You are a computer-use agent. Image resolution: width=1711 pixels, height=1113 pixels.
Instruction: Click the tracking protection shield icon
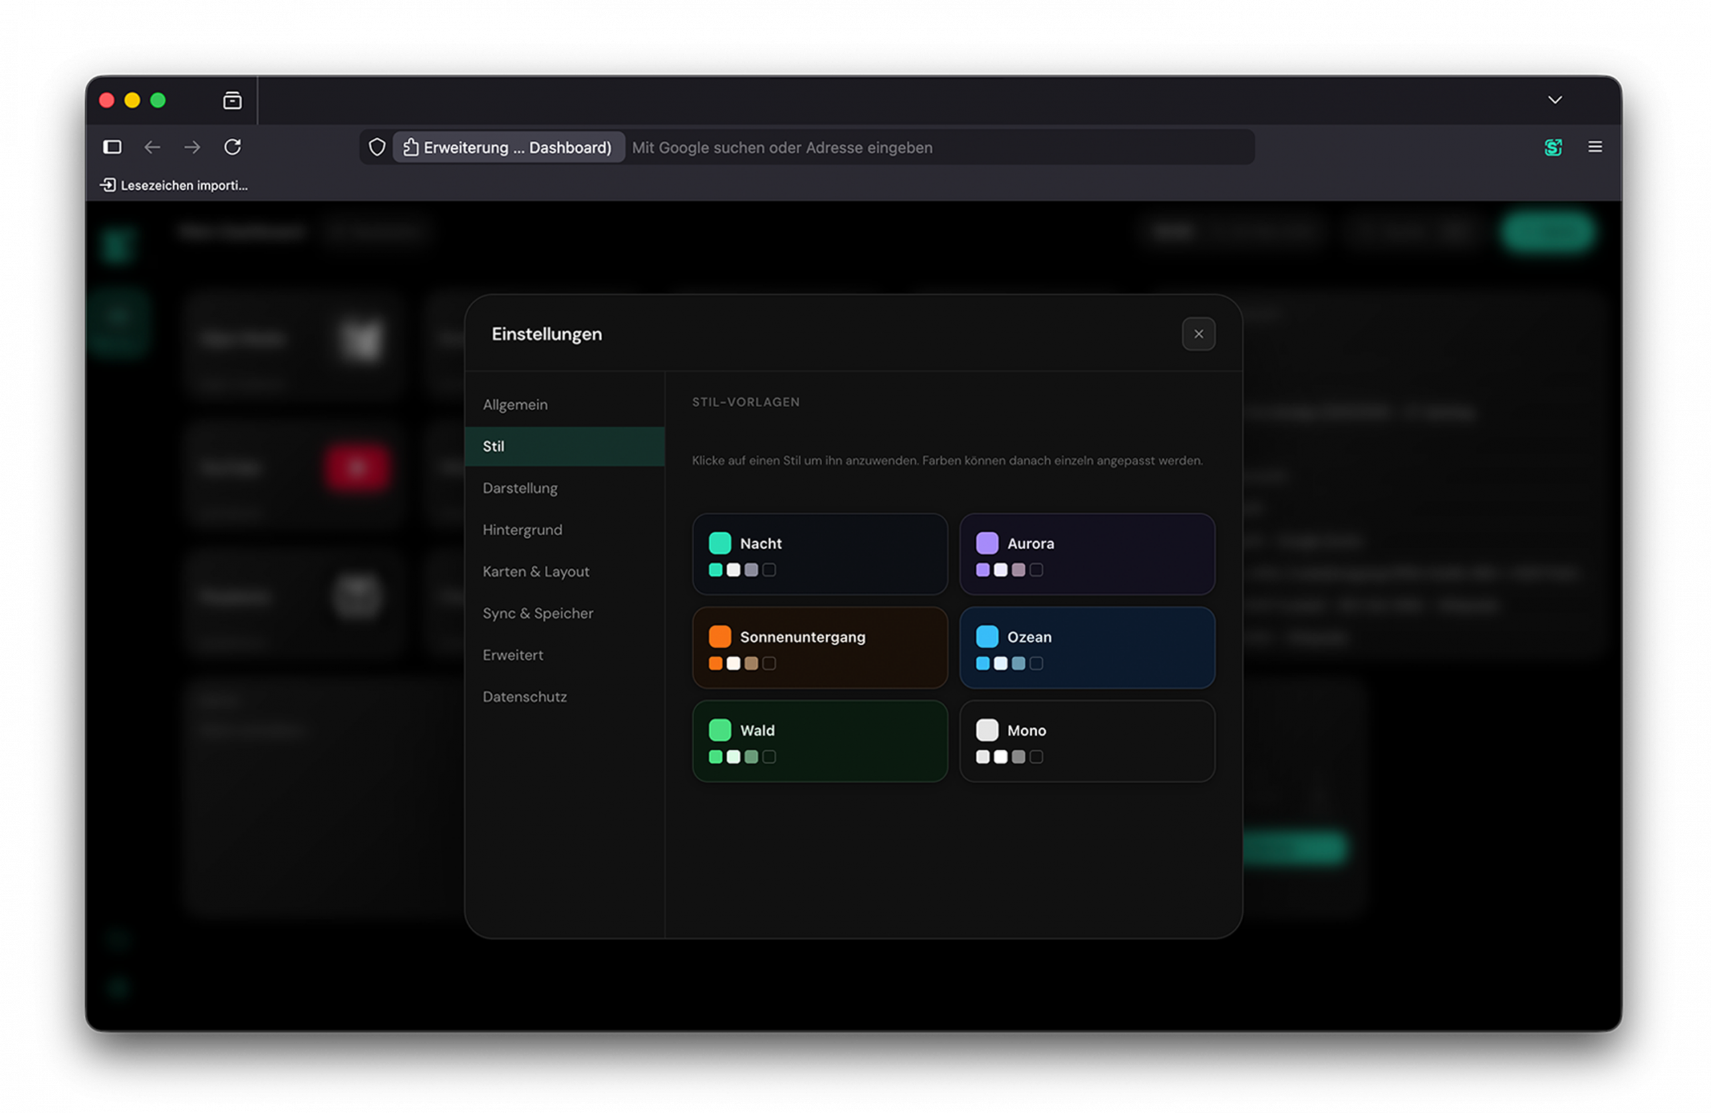(x=377, y=146)
